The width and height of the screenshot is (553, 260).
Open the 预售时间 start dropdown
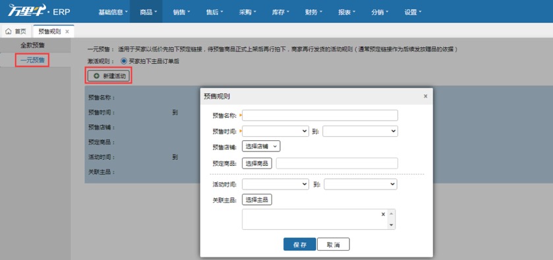(276, 131)
